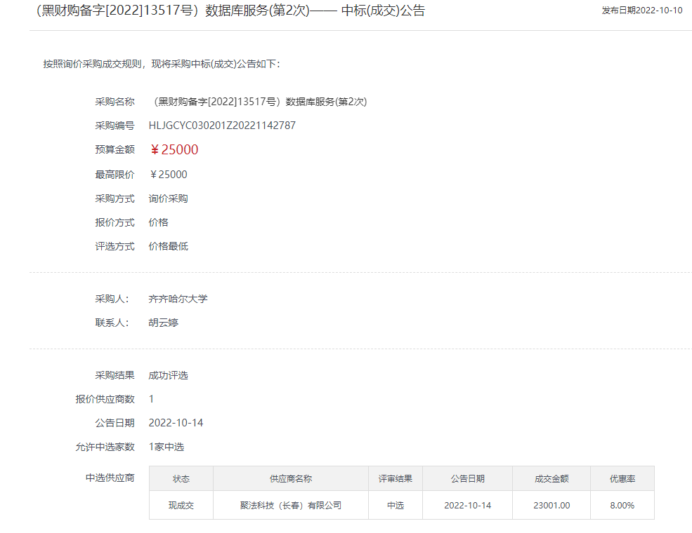Click the red budget amount ￥25000
Screen dimensions: 692x533
click(174, 149)
